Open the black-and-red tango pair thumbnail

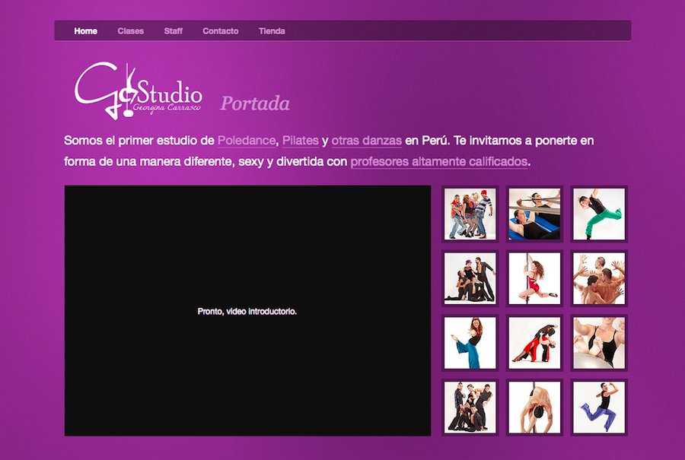534,344
